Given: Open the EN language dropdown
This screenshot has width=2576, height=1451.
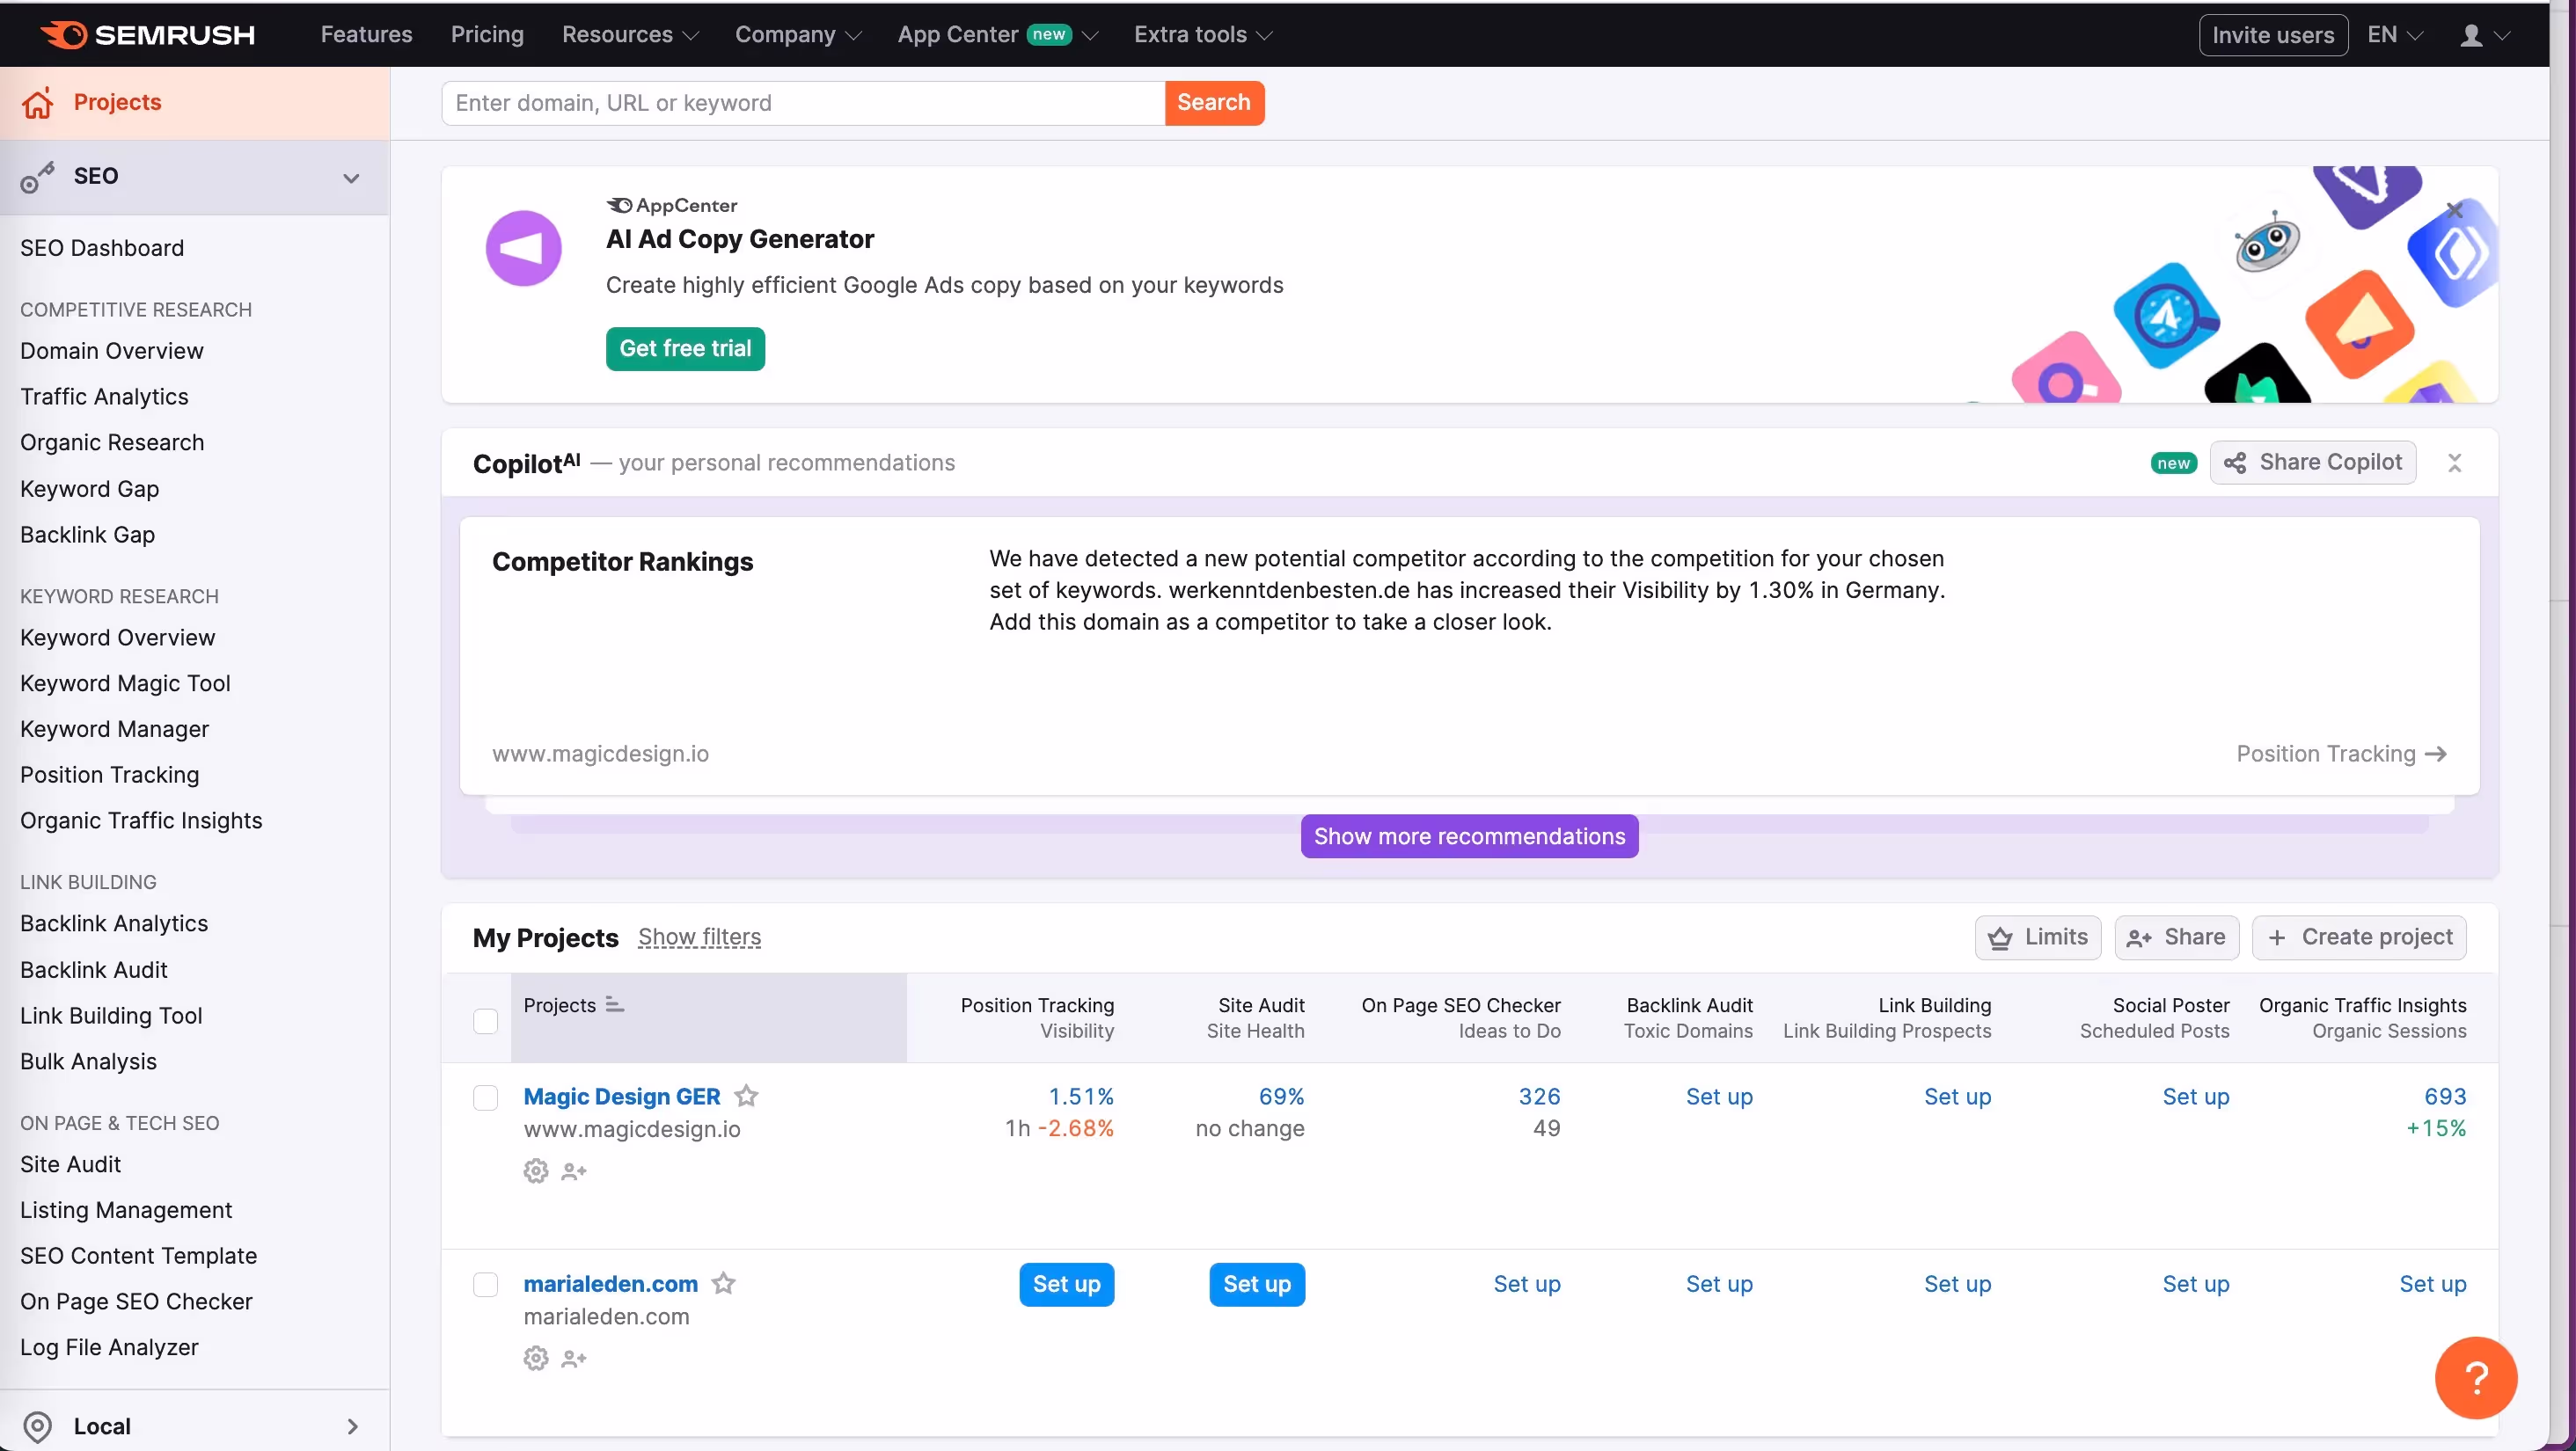Looking at the screenshot, I should (x=2395, y=35).
